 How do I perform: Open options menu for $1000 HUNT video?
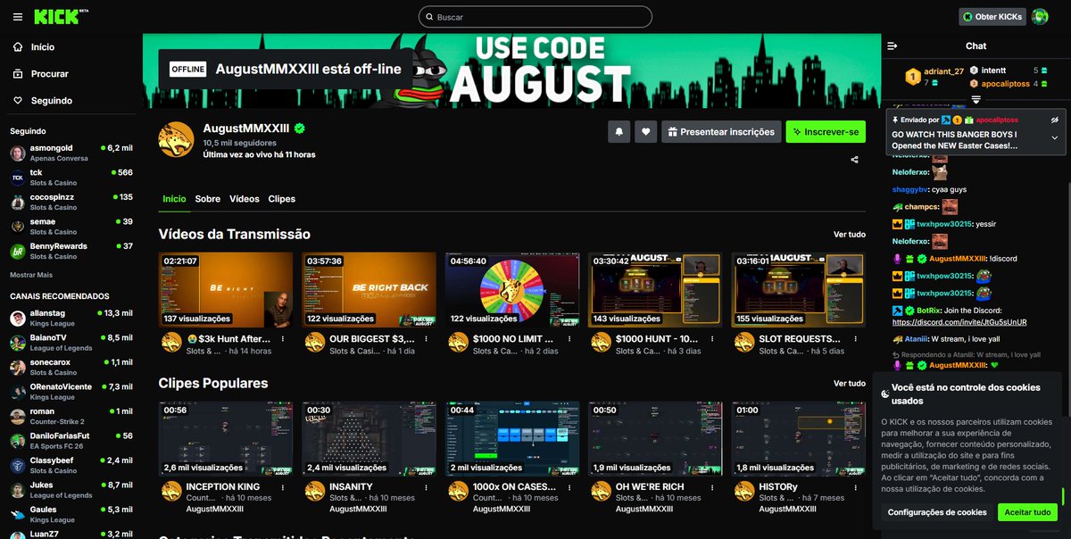pos(712,339)
